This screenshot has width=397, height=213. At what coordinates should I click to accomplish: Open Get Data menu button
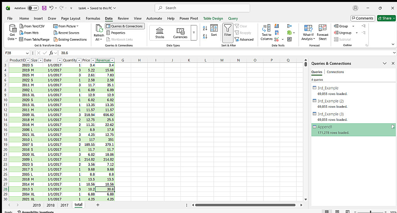(12, 32)
